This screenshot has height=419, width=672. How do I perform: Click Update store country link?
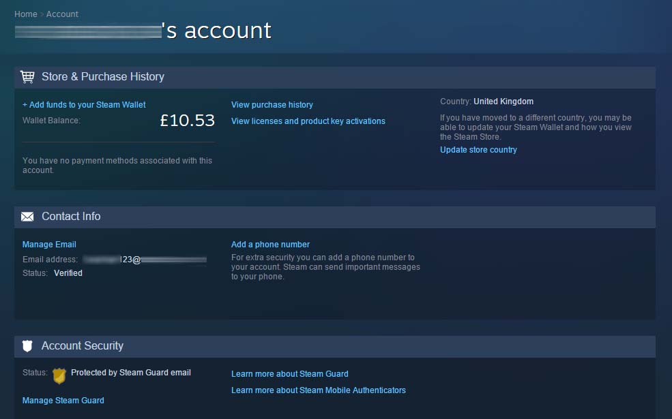click(x=478, y=150)
